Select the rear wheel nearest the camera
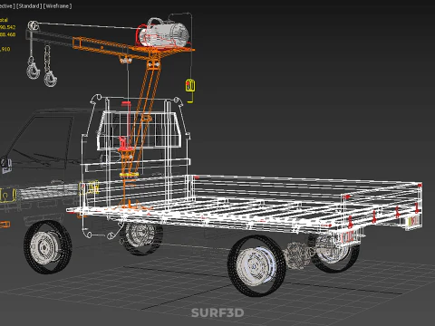435x326 pixels. [x=256, y=265]
